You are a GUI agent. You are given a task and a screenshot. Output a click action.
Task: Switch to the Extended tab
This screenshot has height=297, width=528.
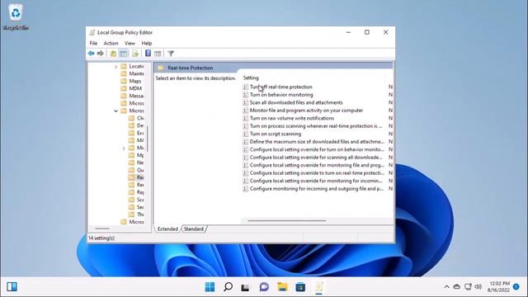pyautogui.click(x=167, y=229)
